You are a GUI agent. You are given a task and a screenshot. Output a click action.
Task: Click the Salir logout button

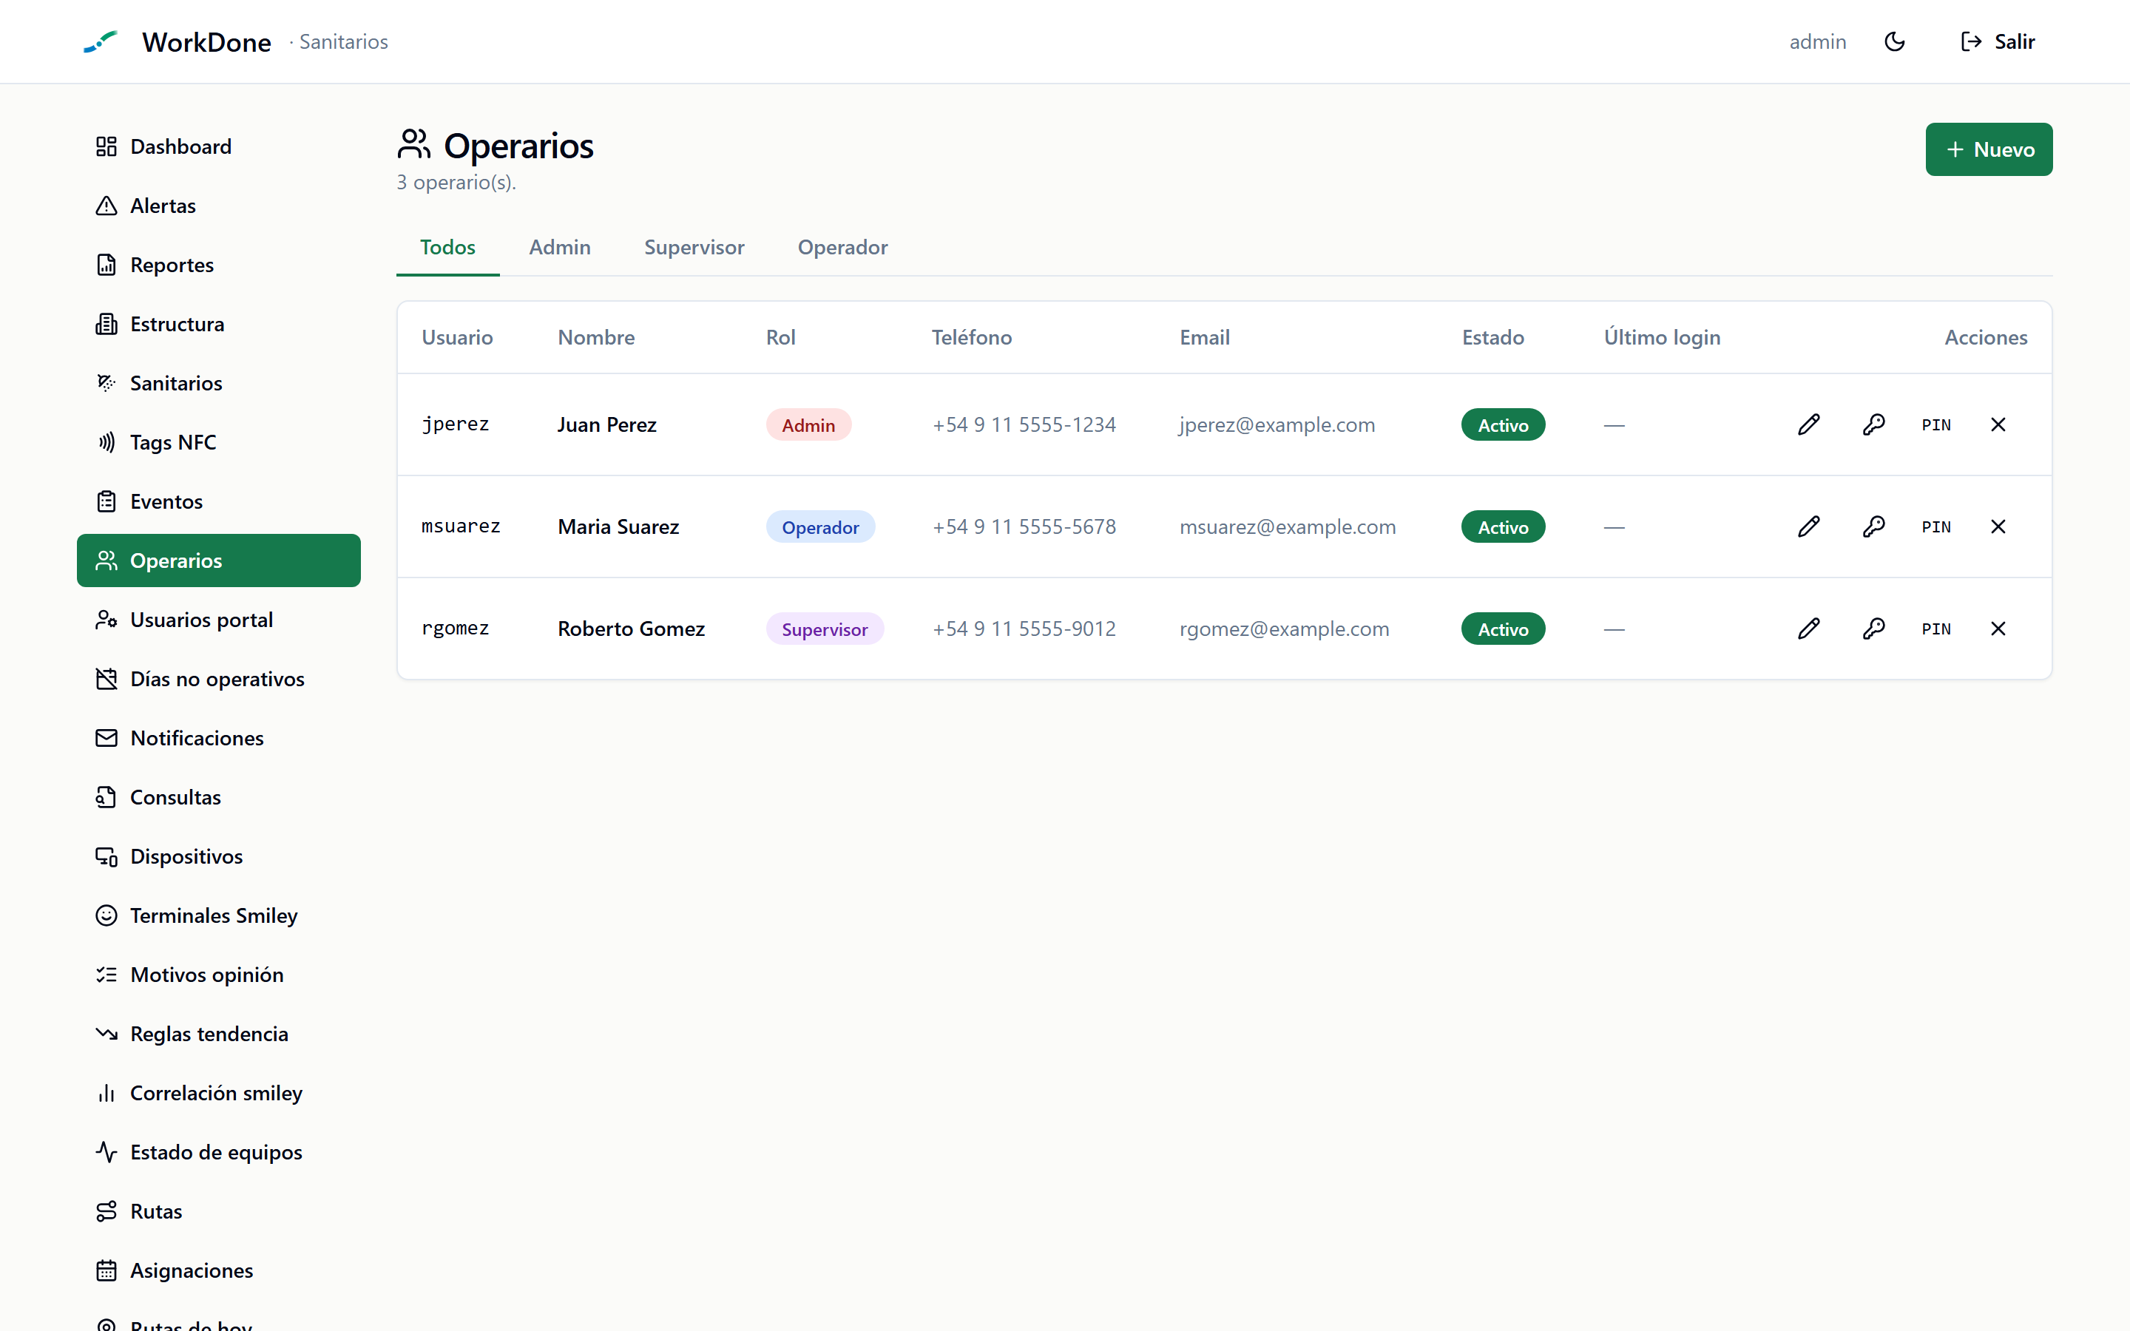[x=1998, y=41]
